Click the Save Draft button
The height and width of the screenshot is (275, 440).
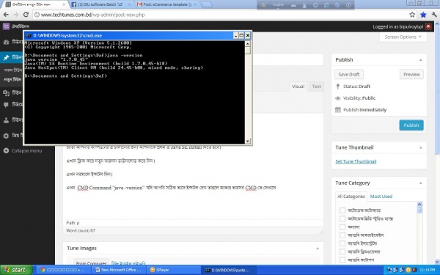point(349,74)
